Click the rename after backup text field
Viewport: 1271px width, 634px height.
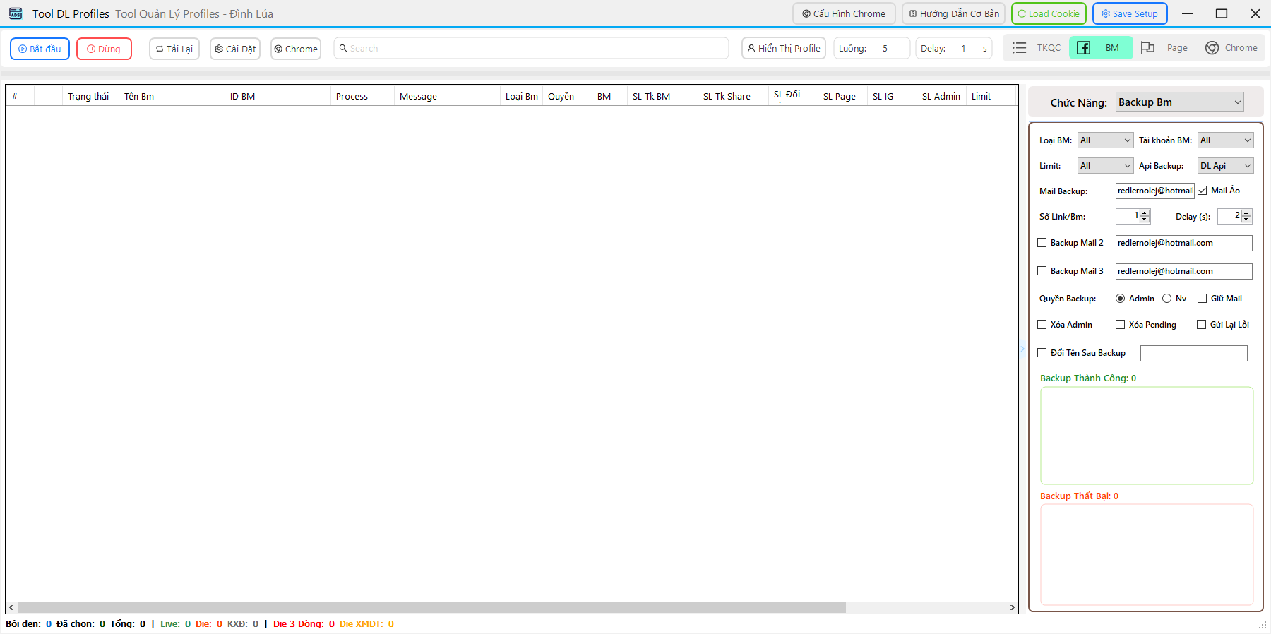1194,353
